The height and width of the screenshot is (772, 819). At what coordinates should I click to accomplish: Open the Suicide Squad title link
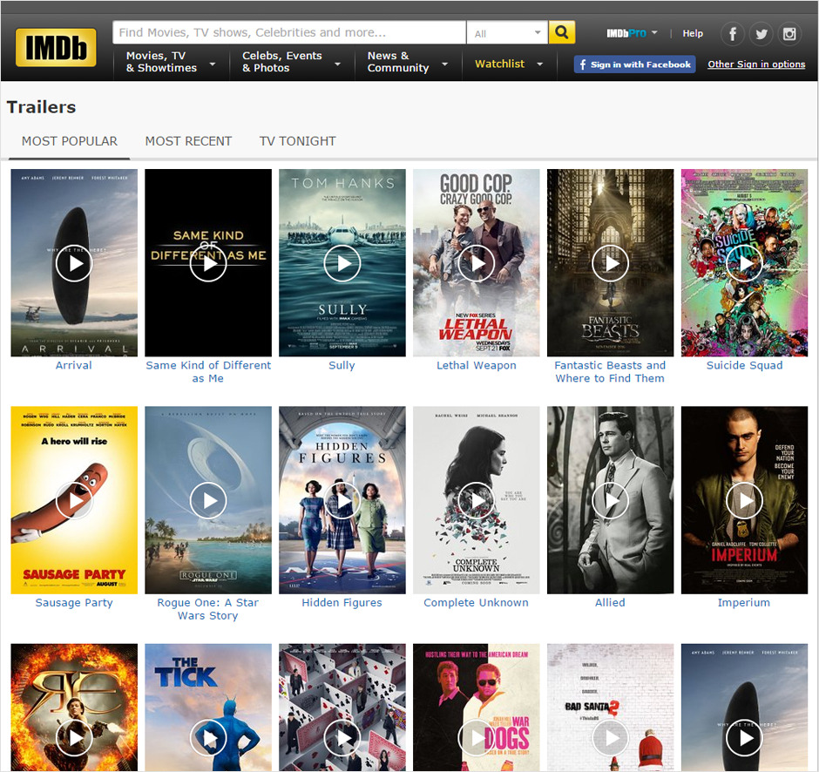click(744, 365)
